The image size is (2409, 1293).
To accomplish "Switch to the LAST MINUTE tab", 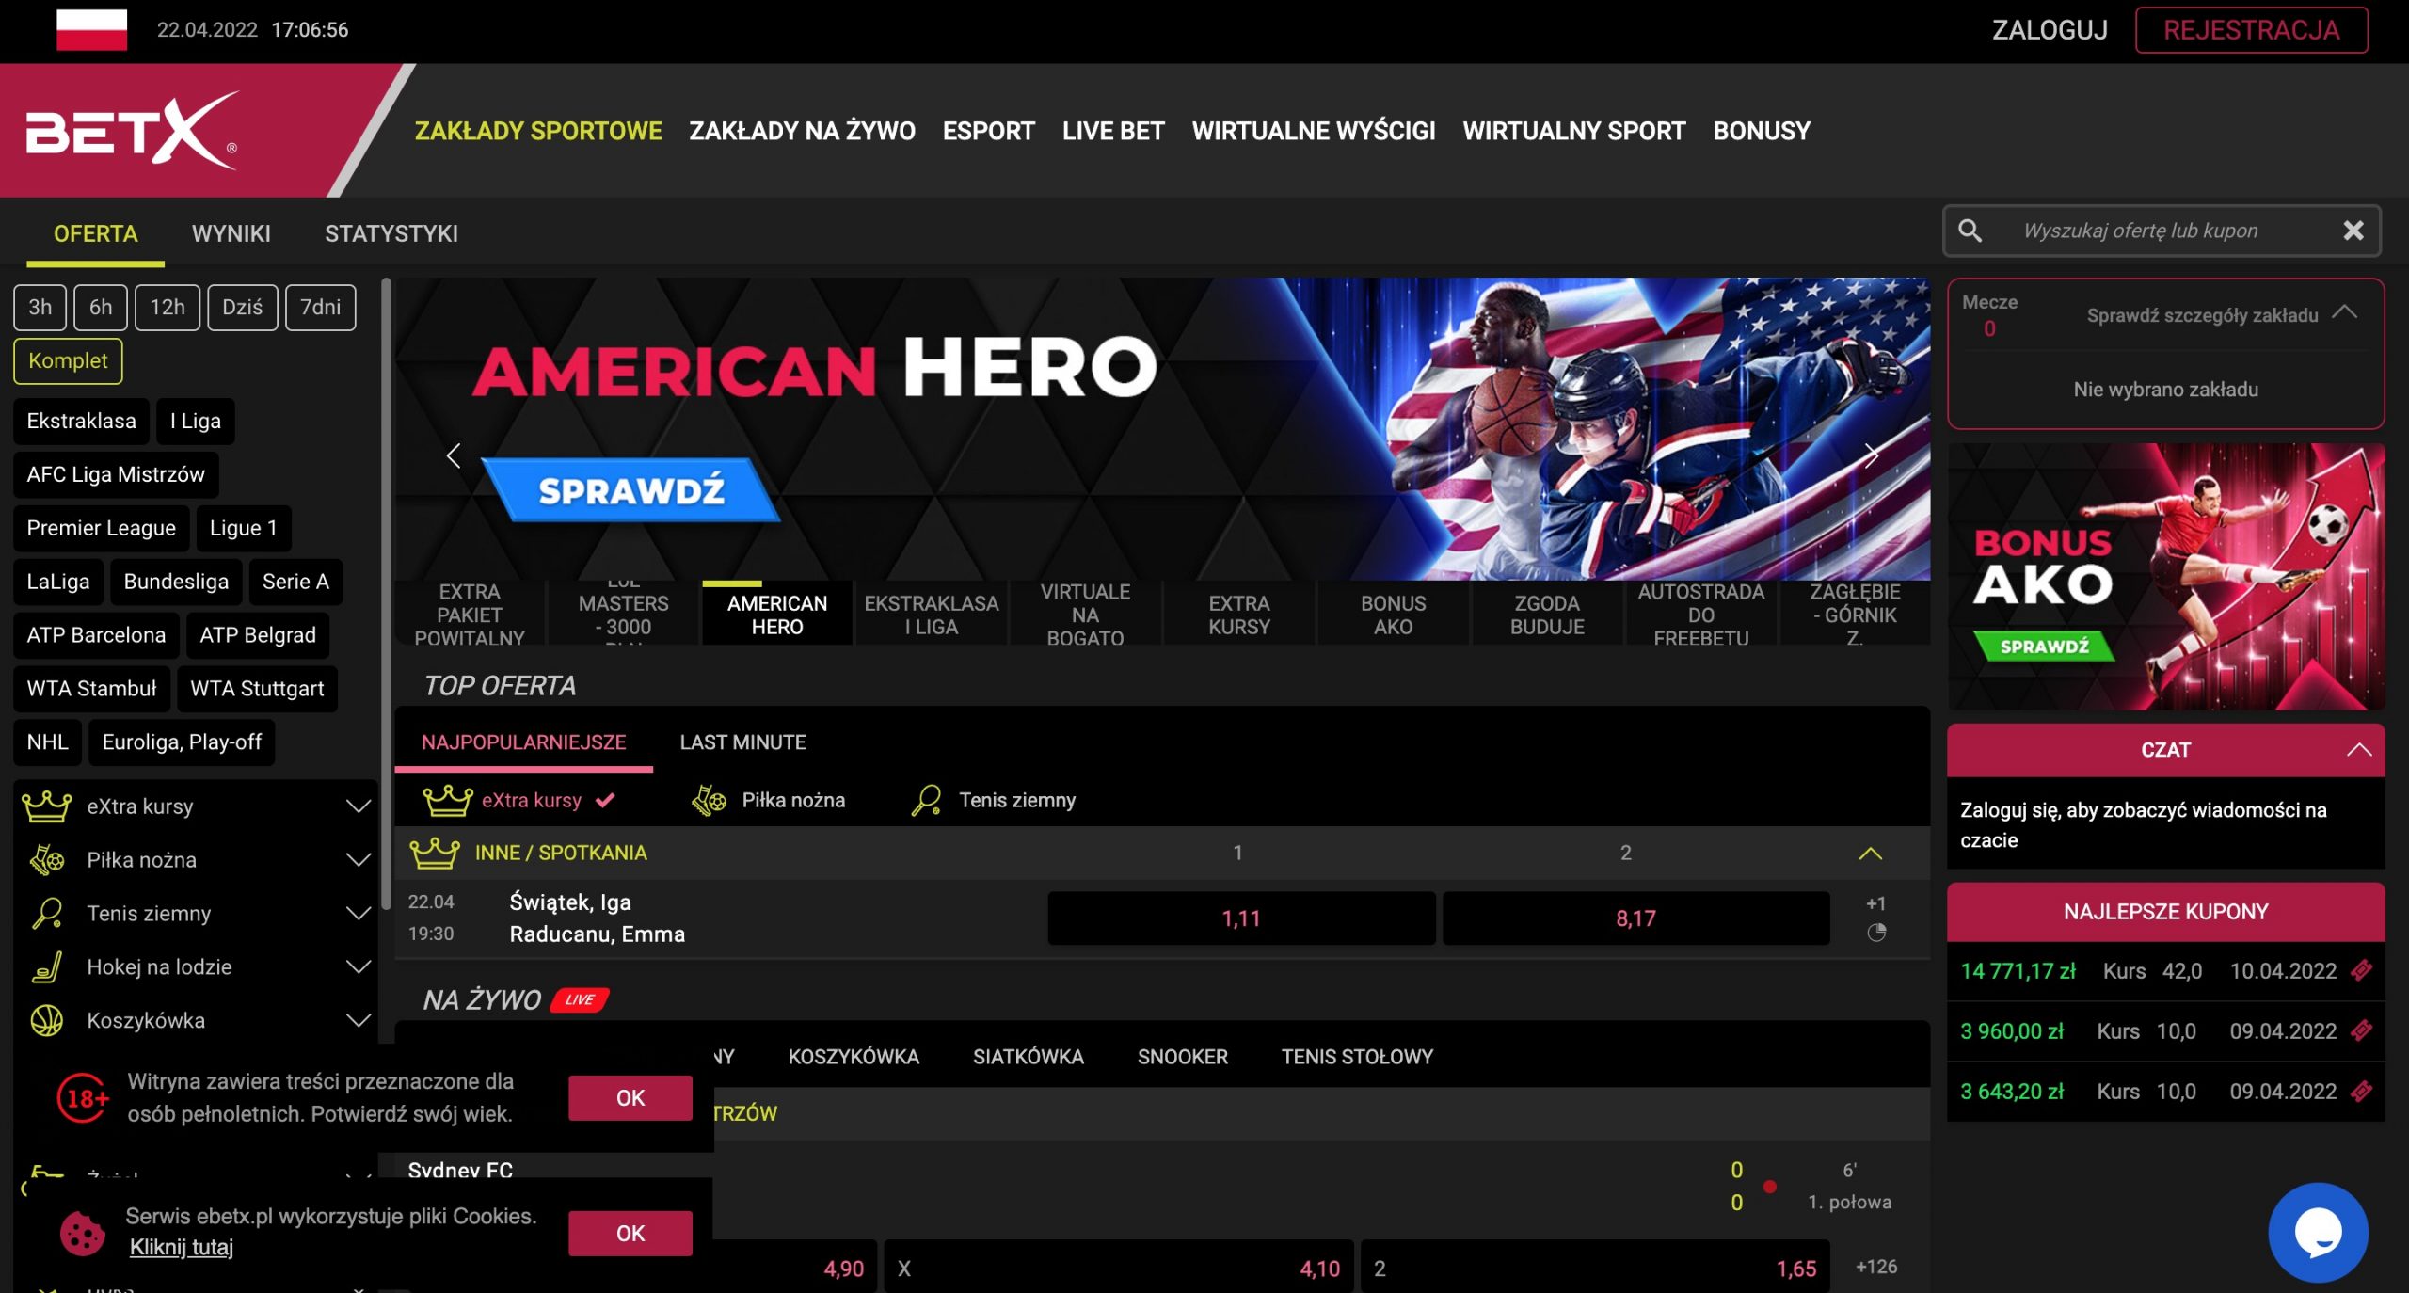I will [742, 742].
